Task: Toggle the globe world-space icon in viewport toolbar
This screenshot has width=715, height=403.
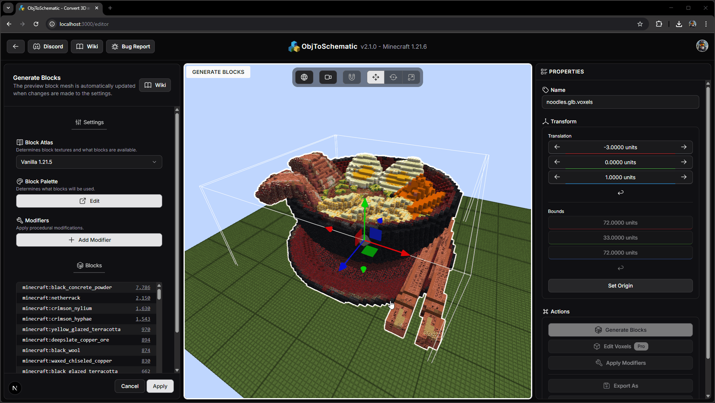Action: pos(304,77)
